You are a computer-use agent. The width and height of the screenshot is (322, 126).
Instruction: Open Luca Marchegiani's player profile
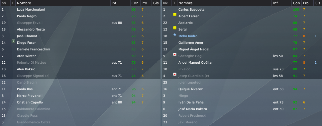point(31,9)
